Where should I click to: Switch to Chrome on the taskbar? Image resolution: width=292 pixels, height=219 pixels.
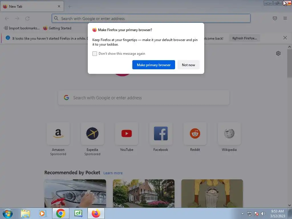tap(60, 213)
